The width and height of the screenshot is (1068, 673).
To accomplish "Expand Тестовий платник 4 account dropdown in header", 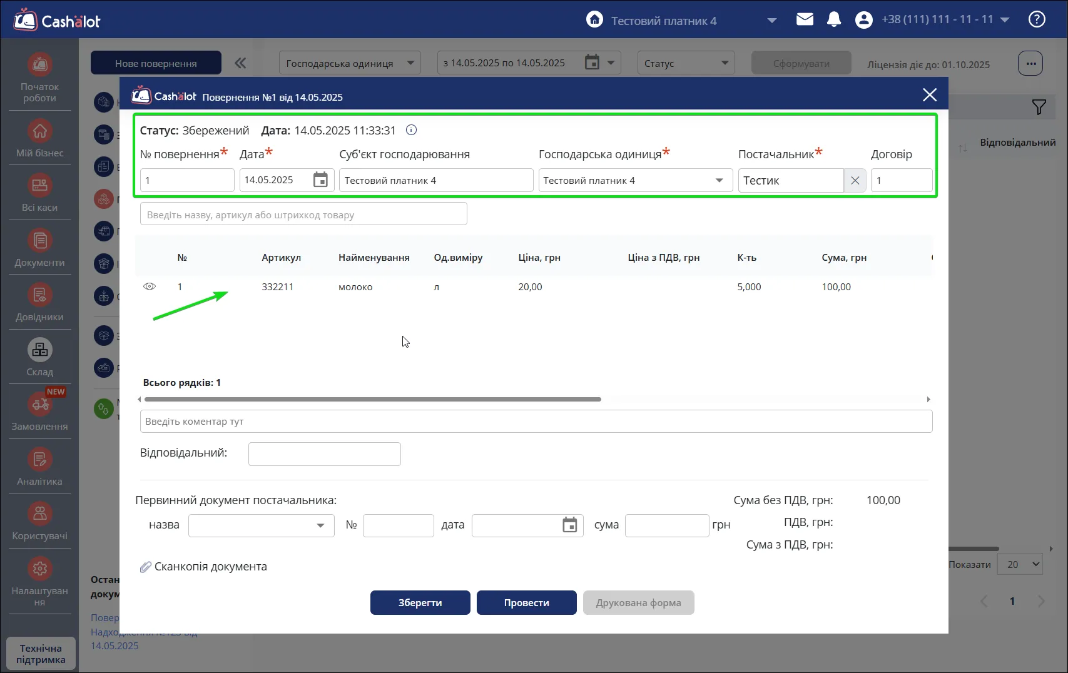I will tap(772, 21).
